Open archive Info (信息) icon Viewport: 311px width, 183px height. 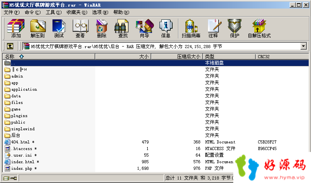click(166, 26)
